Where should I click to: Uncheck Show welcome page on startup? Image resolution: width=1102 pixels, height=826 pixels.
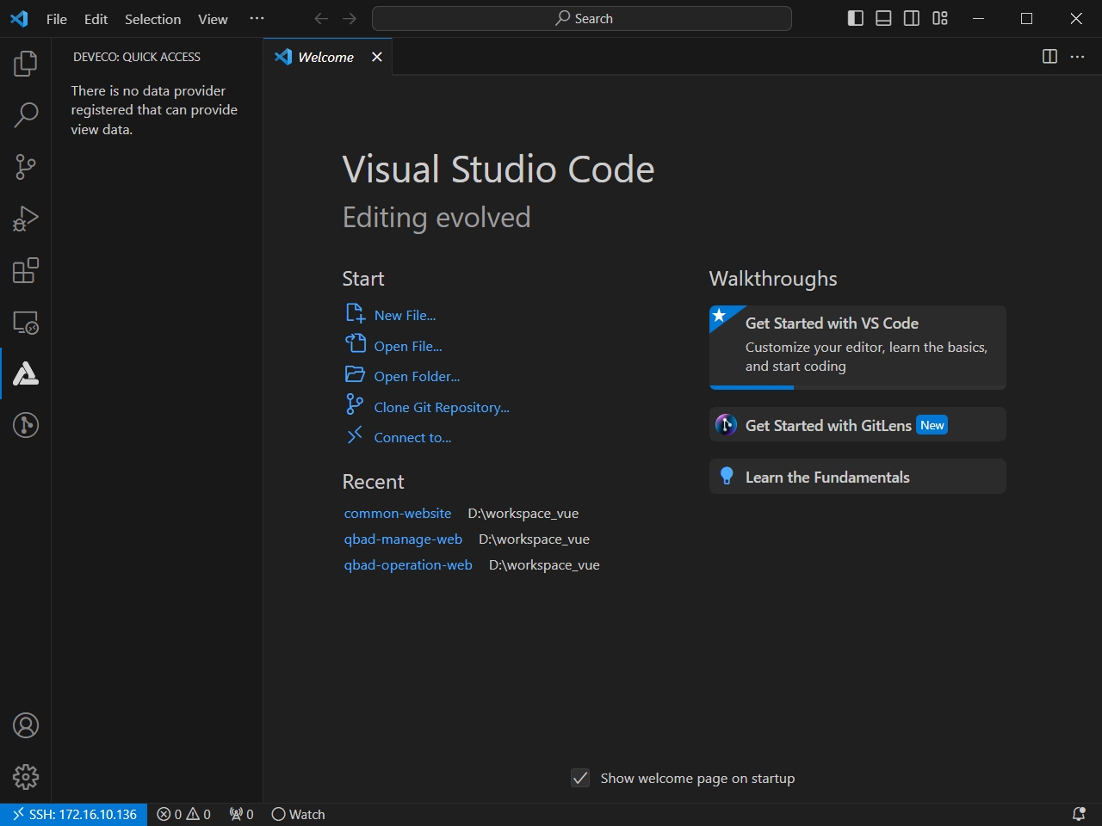pos(580,778)
